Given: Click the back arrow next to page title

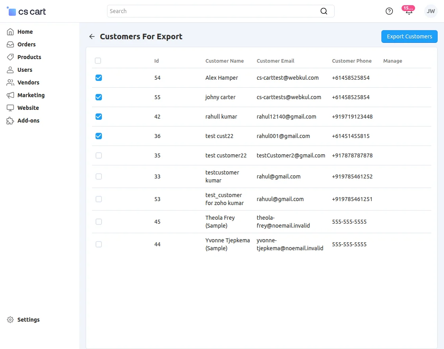Looking at the screenshot, I should (x=92, y=36).
